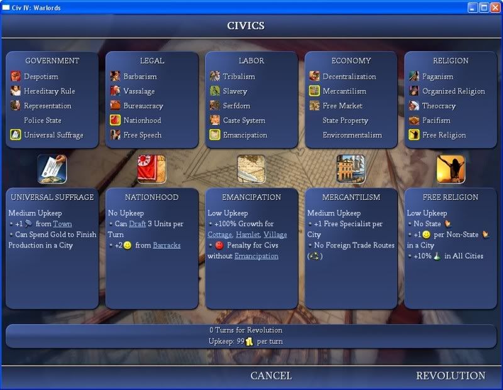Select the Hereditary Rule icon
Screen dimensions: 503x390
pos(15,91)
